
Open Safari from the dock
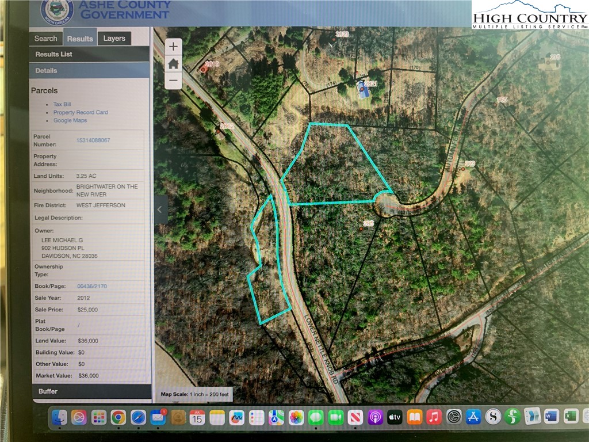click(x=138, y=417)
